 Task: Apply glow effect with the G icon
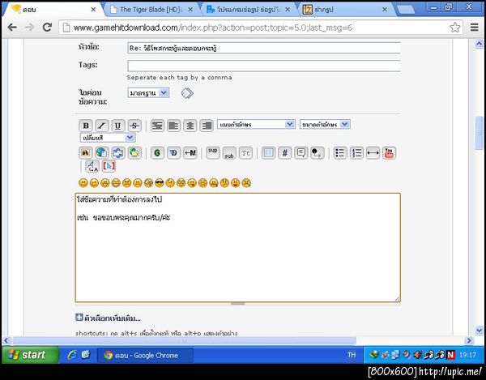(157, 153)
